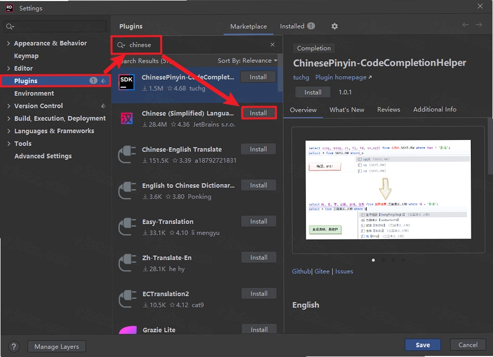The height and width of the screenshot is (357, 493).
Task: Click the details pane vertical scrollbar
Action: [490, 146]
